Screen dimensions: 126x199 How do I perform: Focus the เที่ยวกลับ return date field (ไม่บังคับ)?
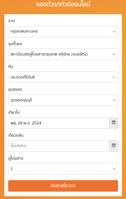click(59, 146)
